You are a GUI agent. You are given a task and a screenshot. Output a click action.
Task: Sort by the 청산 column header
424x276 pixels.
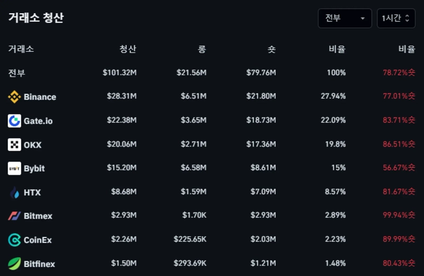[x=128, y=49]
